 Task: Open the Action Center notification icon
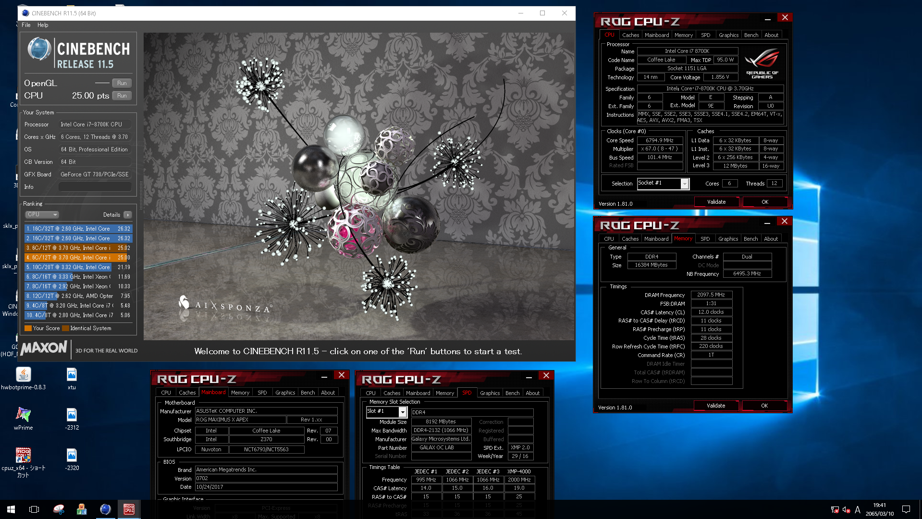click(x=906, y=509)
